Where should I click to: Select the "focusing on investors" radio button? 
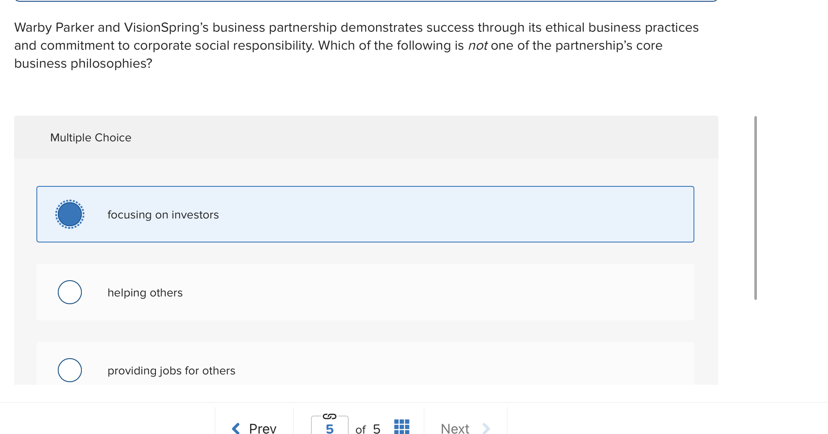[x=70, y=214]
